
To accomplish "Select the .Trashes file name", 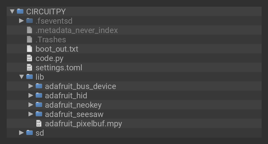I will [51, 40].
